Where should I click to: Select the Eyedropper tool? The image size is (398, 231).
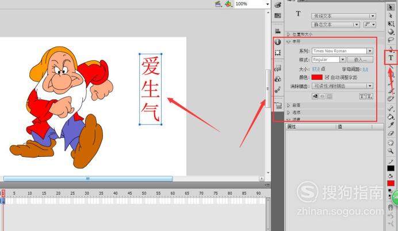pos(391,125)
